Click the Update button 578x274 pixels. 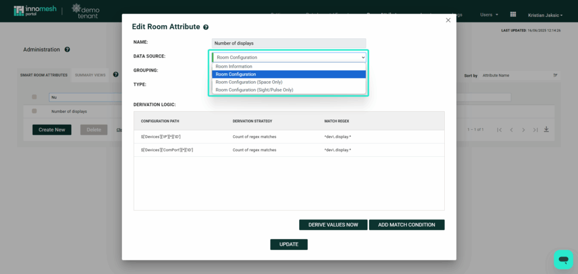click(288, 244)
